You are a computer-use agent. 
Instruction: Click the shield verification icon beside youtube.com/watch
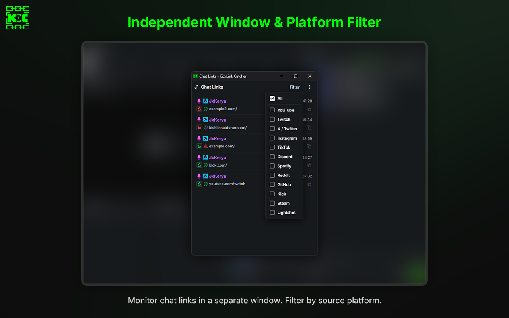206,184
